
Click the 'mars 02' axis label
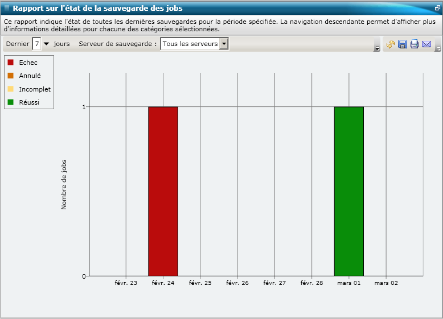(x=386, y=283)
